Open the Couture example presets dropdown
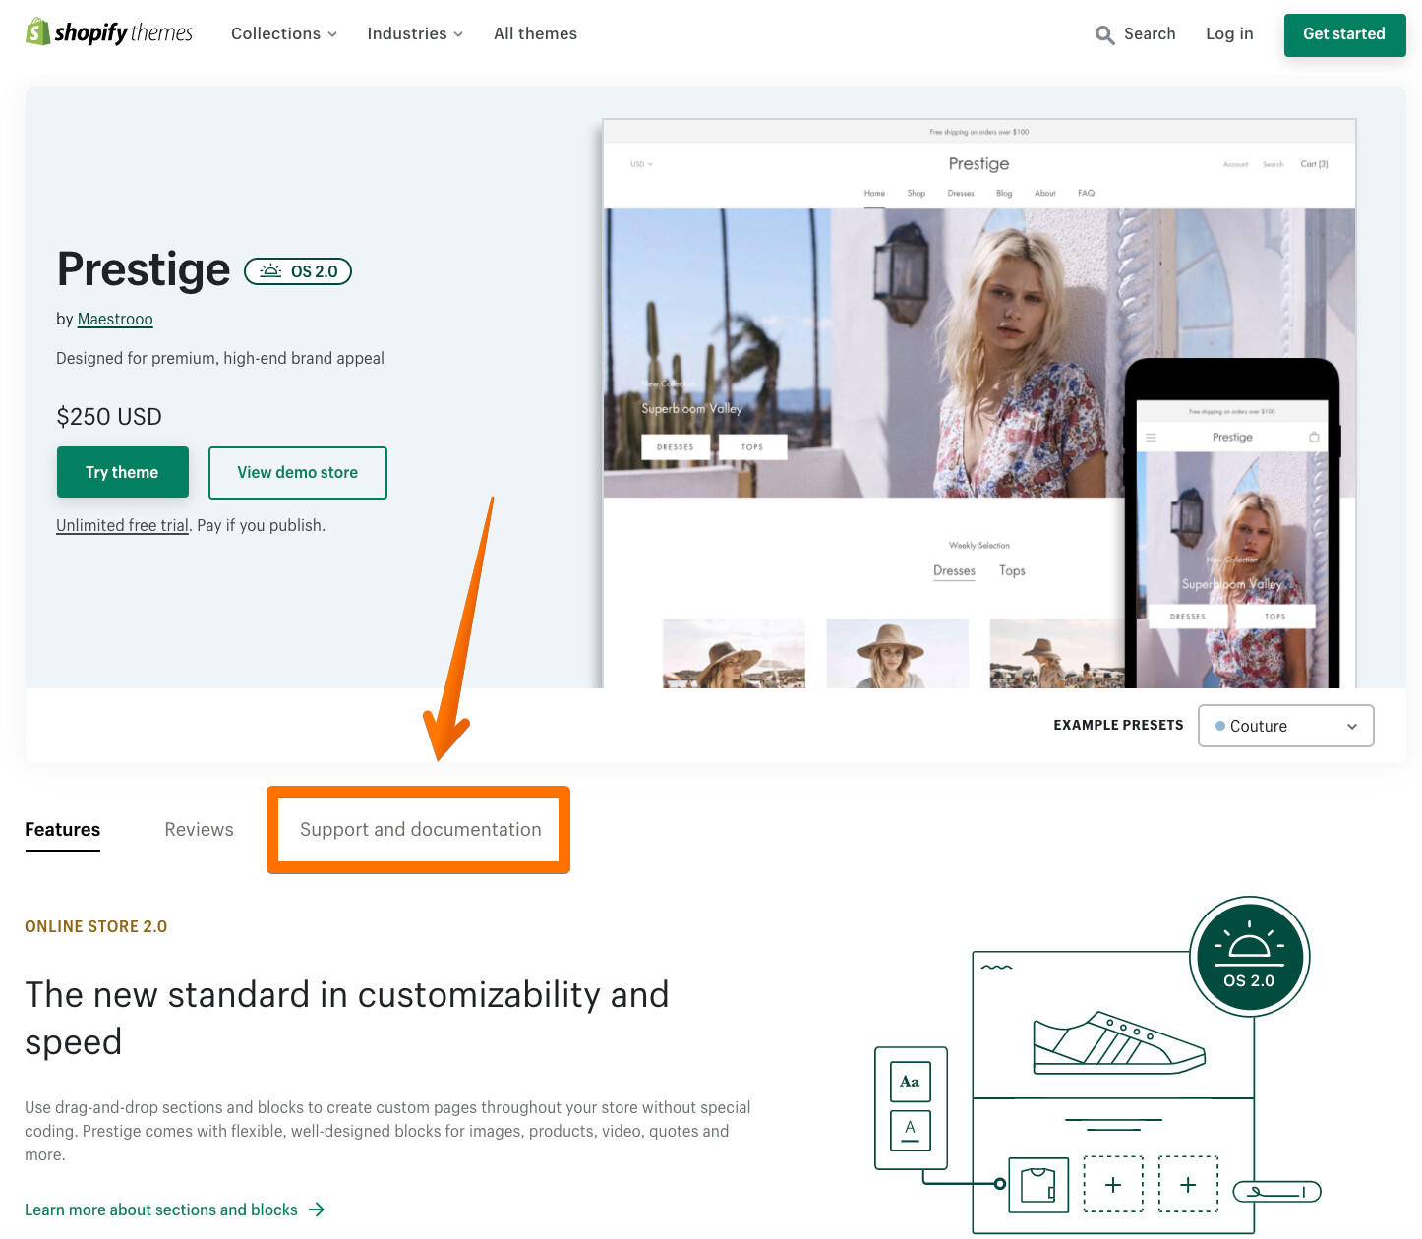 (1286, 726)
